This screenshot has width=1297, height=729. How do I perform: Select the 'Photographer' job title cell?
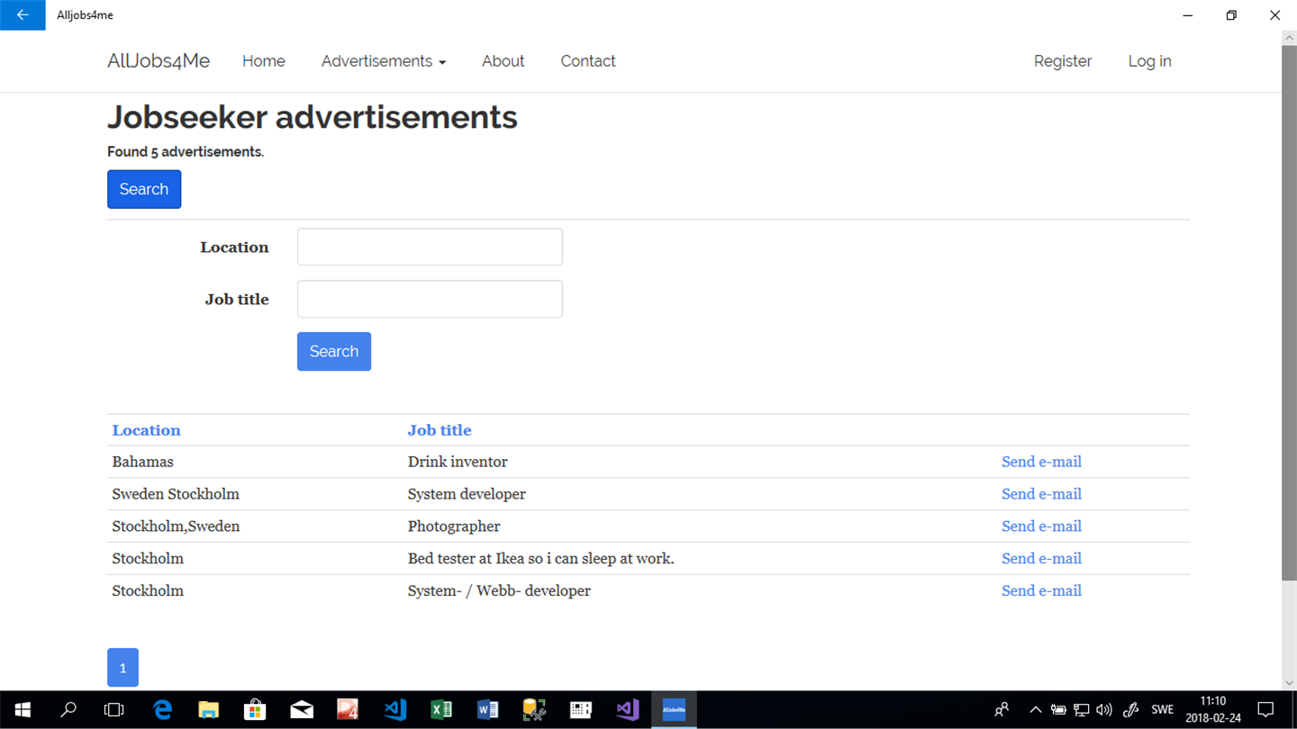454,526
